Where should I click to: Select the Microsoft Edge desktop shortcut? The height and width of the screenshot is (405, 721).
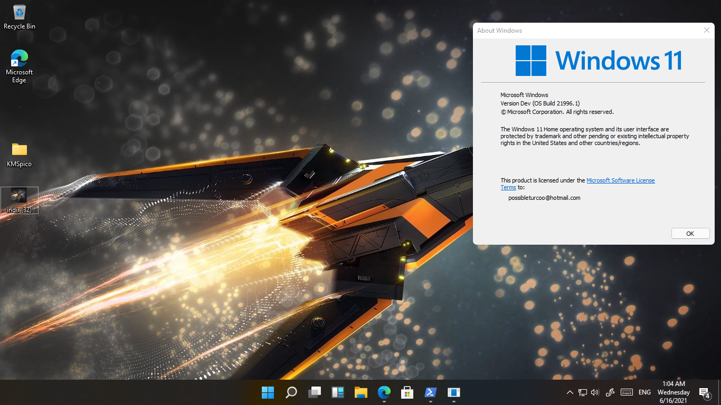pos(20,66)
